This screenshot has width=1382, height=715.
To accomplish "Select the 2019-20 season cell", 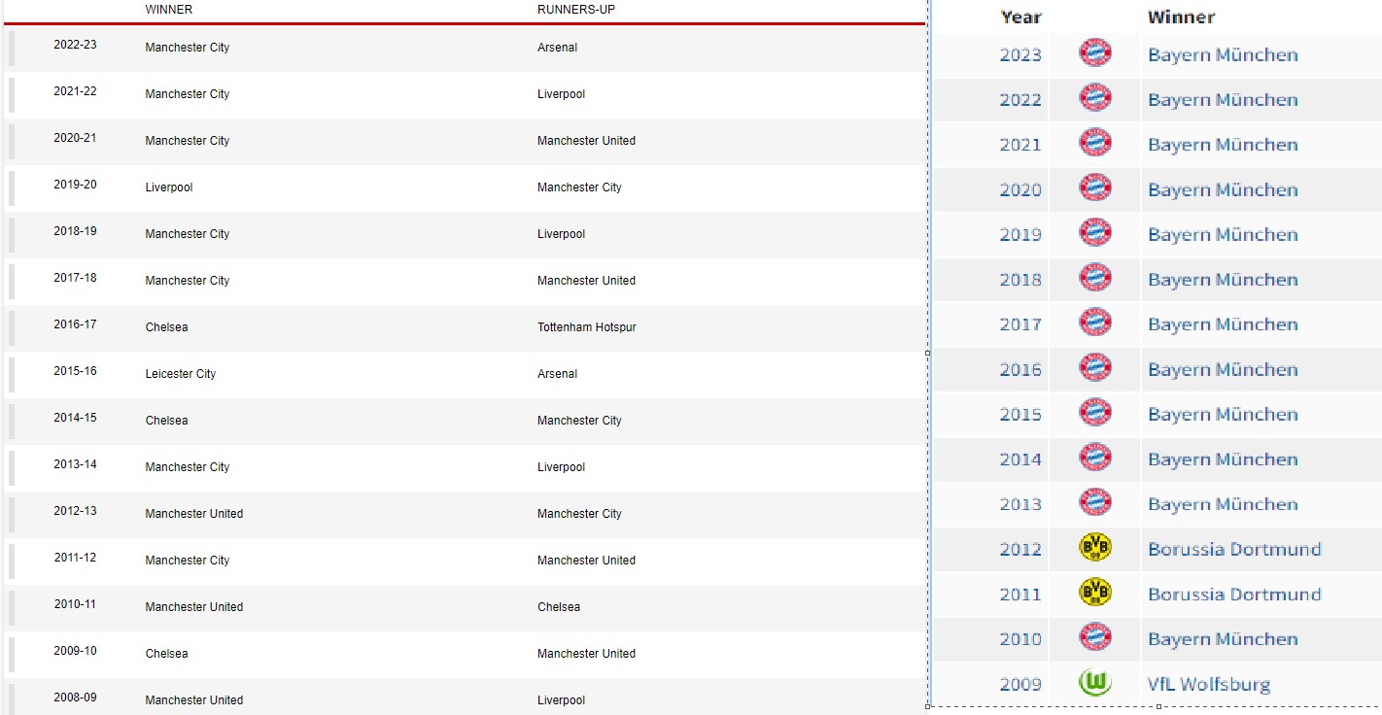I will click(x=75, y=185).
